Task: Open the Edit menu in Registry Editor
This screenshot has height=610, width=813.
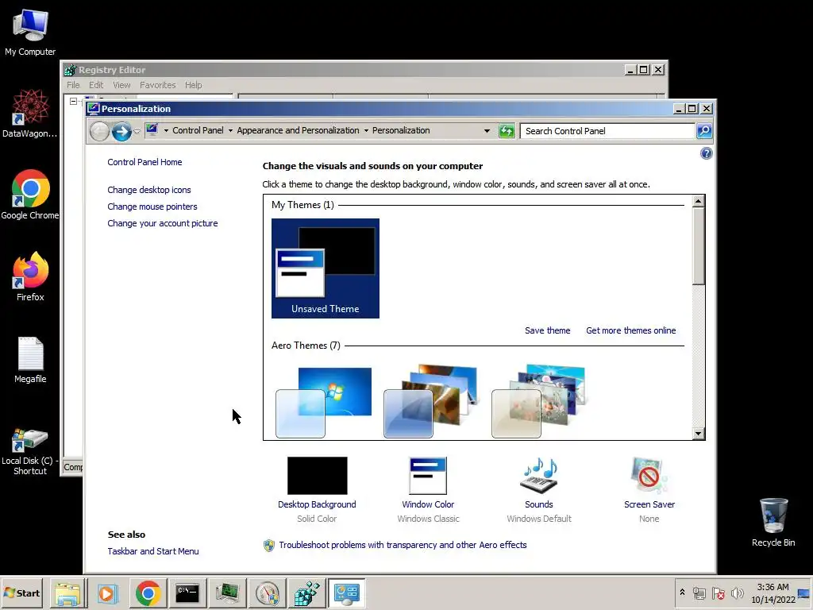Action: [96, 85]
